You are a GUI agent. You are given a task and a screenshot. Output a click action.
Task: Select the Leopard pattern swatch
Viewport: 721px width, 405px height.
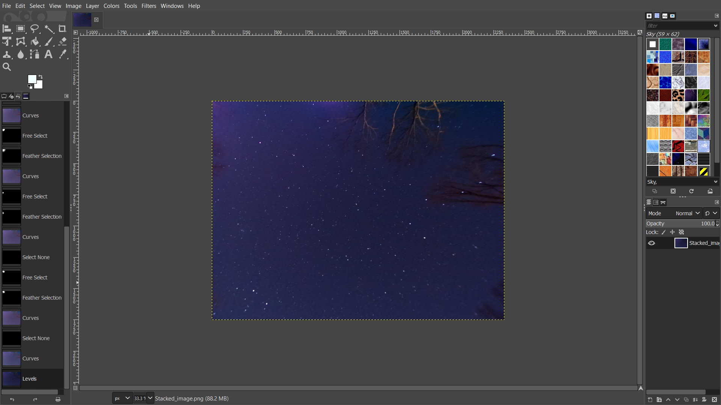point(678,95)
